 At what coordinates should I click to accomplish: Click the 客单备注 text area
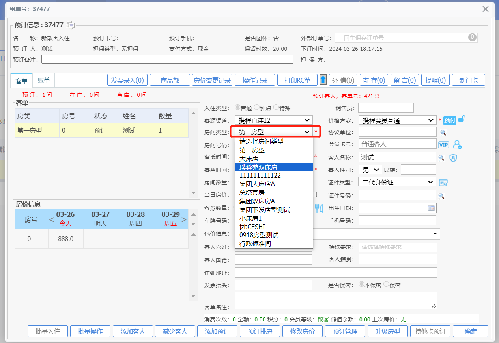pyautogui.click(x=336, y=301)
